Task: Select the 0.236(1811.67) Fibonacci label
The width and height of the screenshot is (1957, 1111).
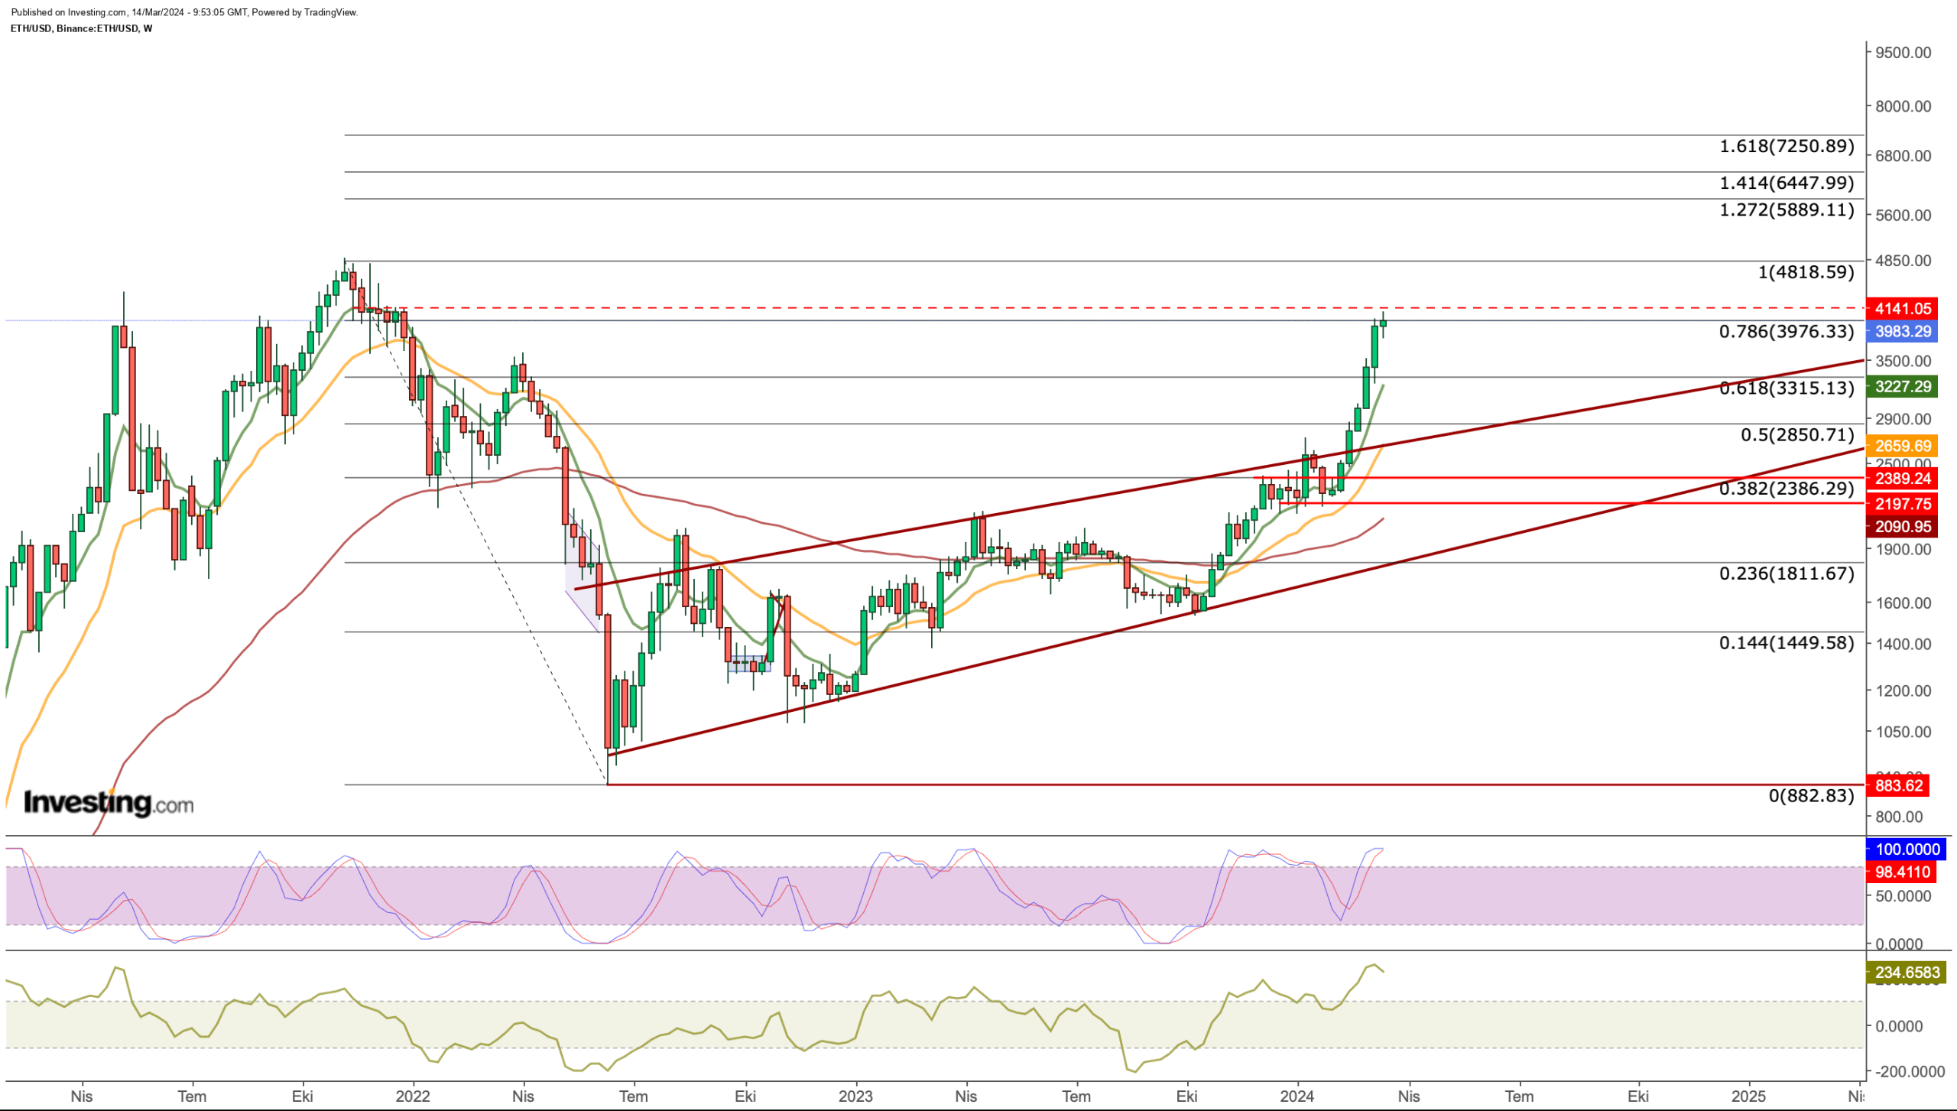Action: pos(1787,573)
